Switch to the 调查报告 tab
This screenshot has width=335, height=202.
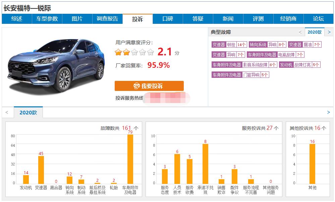point(107,19)
